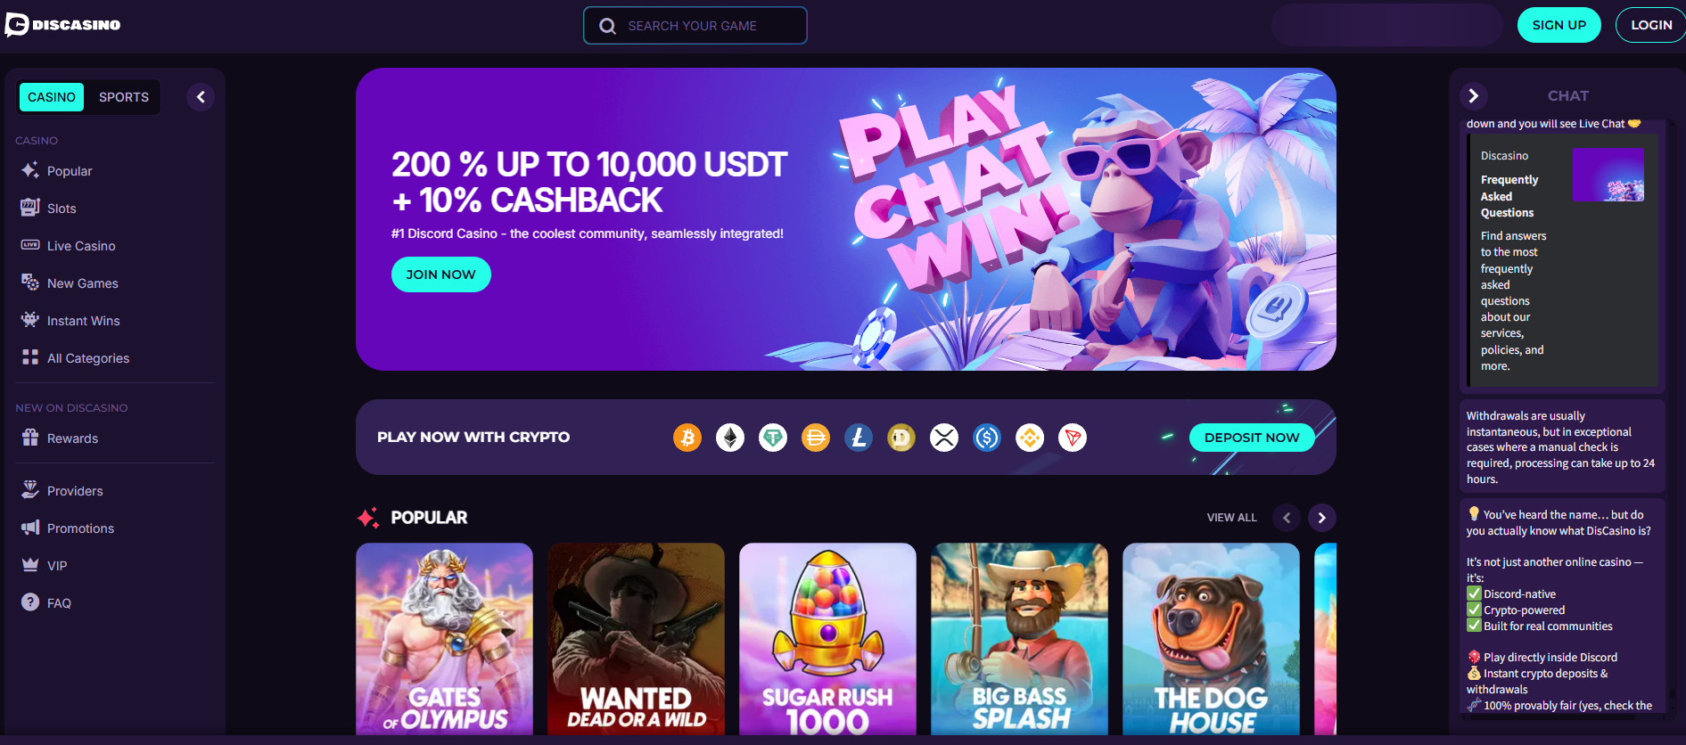Select the Tron coin icon
1686x745 pixels.
(x=1073, y=438)
